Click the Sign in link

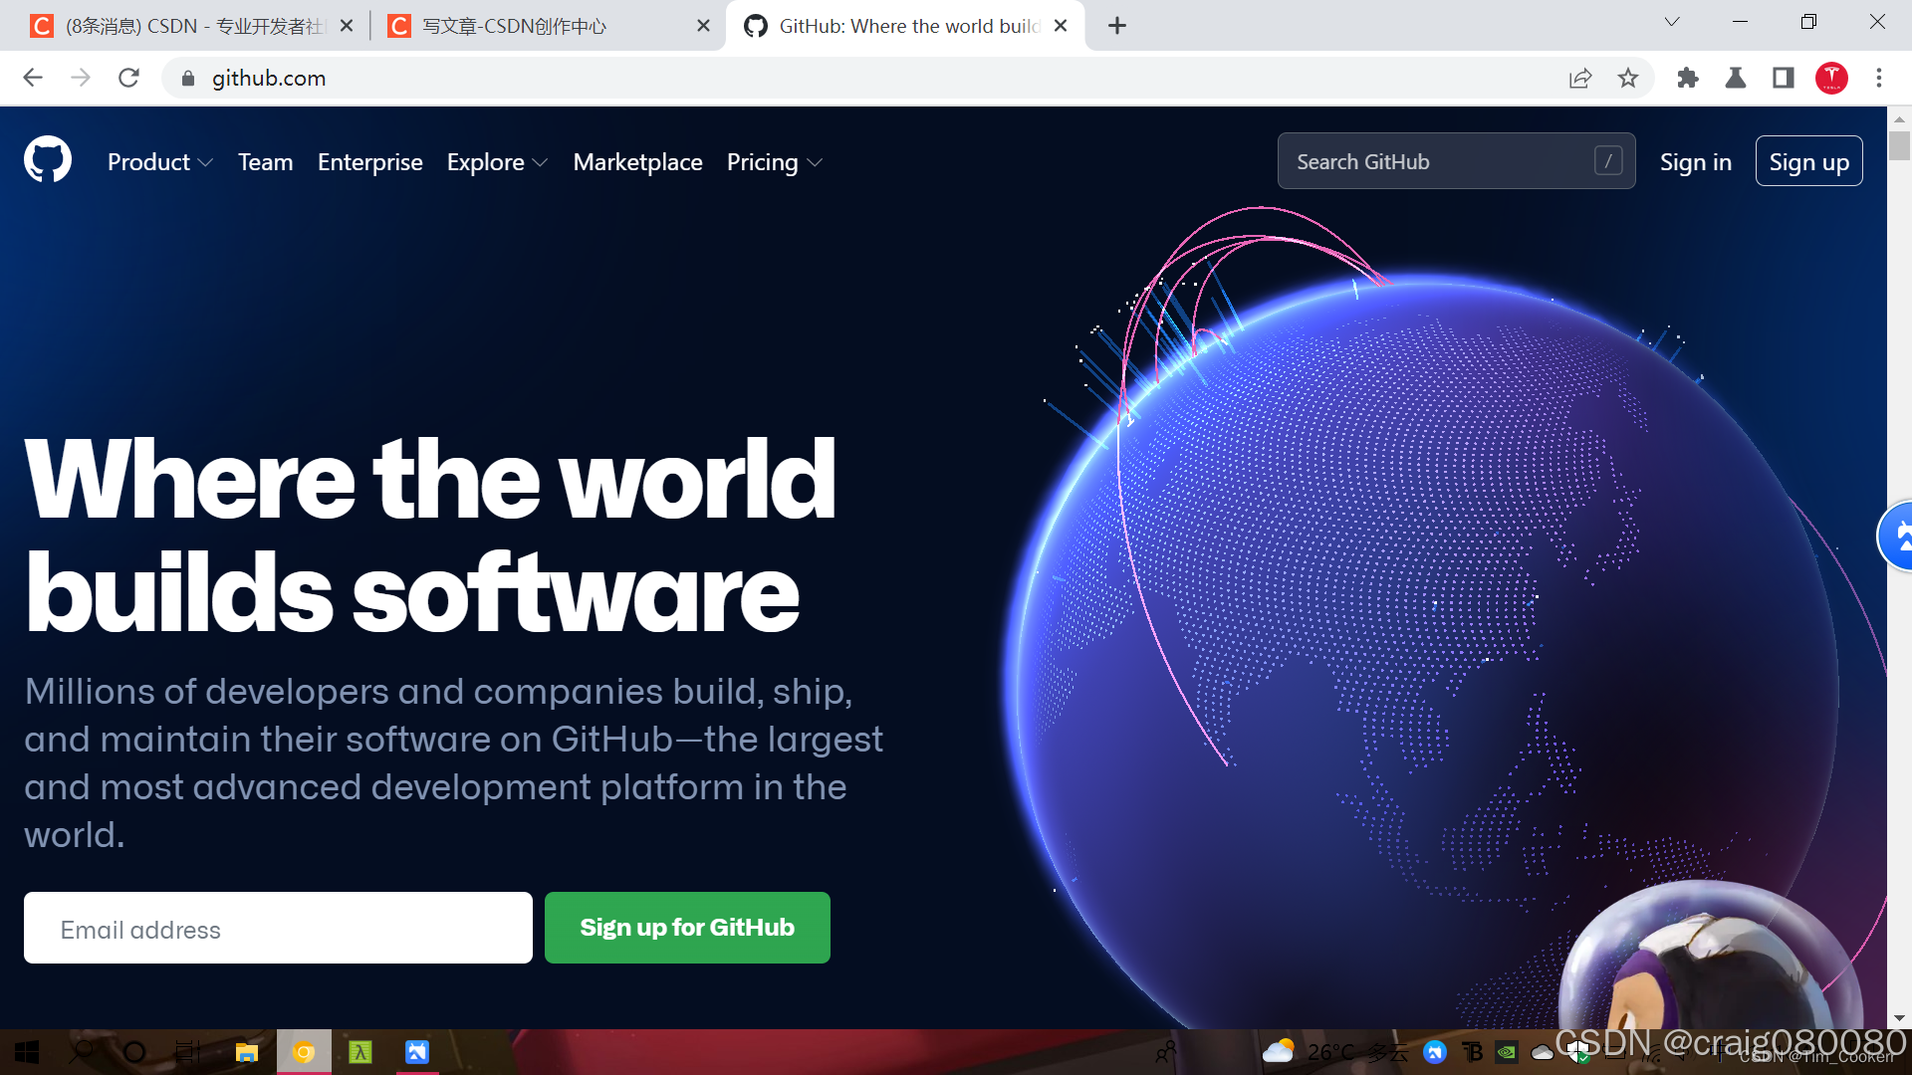tap(1695, 162)
